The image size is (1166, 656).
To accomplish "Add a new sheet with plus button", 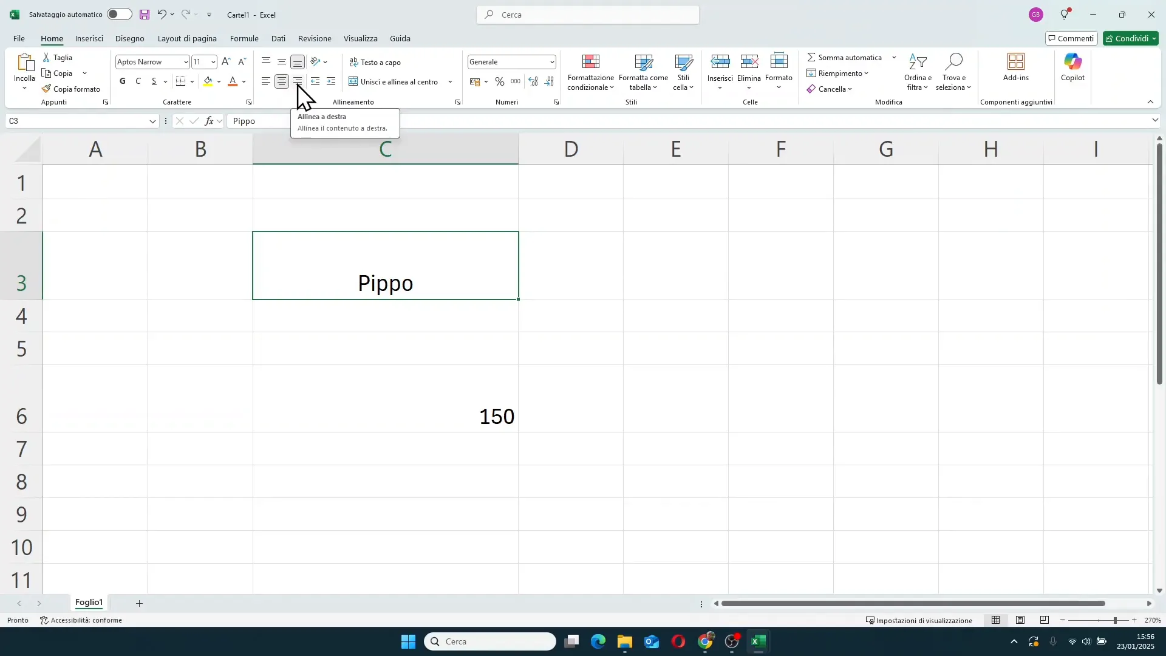I will (139, 603).
